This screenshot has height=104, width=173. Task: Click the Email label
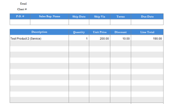23,4
